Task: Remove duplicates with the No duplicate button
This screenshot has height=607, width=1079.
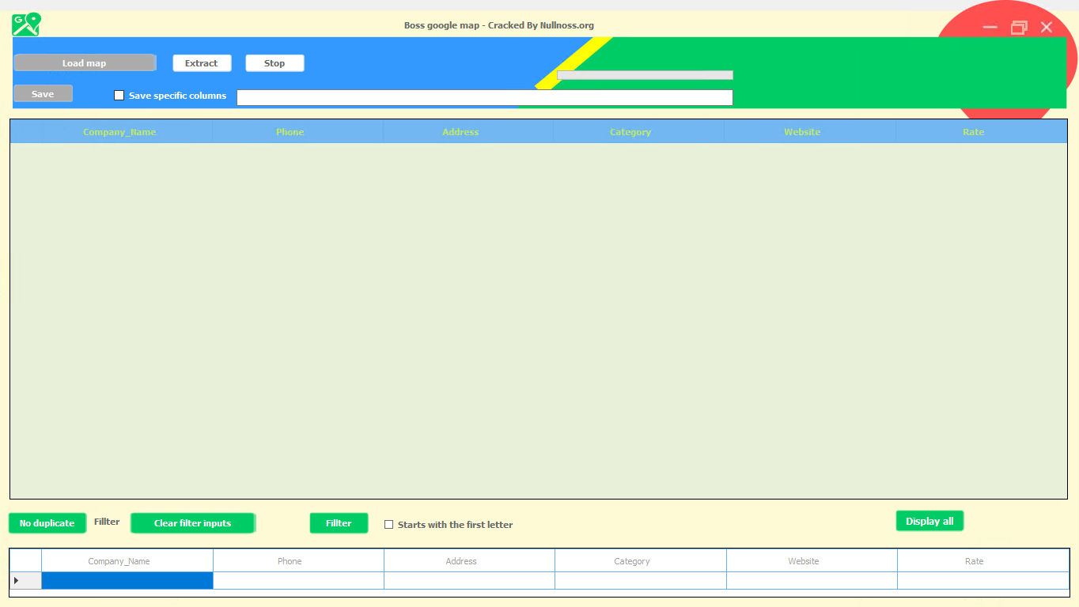Action: point(47,523)
